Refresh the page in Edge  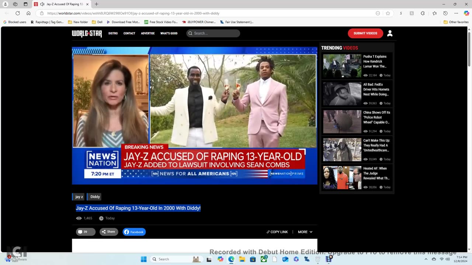click(17, 13)
